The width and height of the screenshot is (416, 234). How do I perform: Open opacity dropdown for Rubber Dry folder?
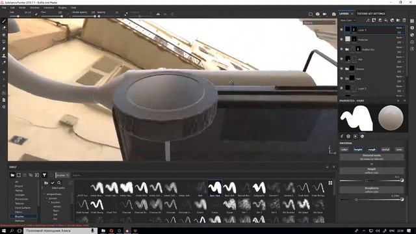[x=400, y=52]
